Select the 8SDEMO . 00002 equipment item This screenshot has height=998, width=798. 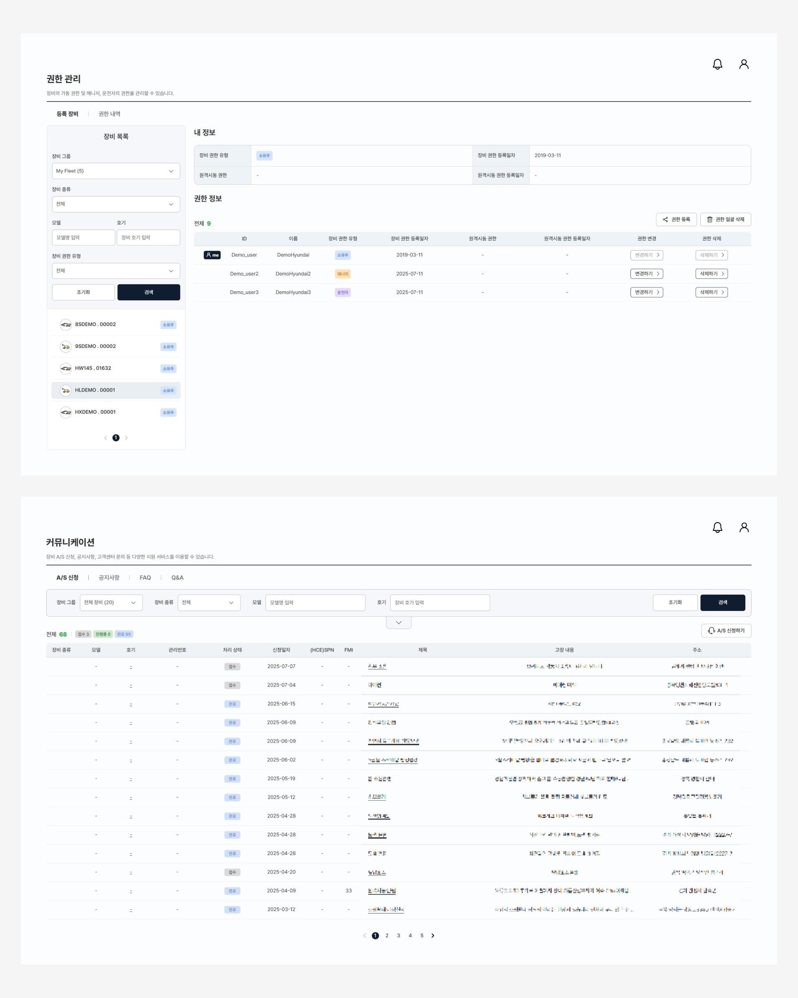[116, 324]
